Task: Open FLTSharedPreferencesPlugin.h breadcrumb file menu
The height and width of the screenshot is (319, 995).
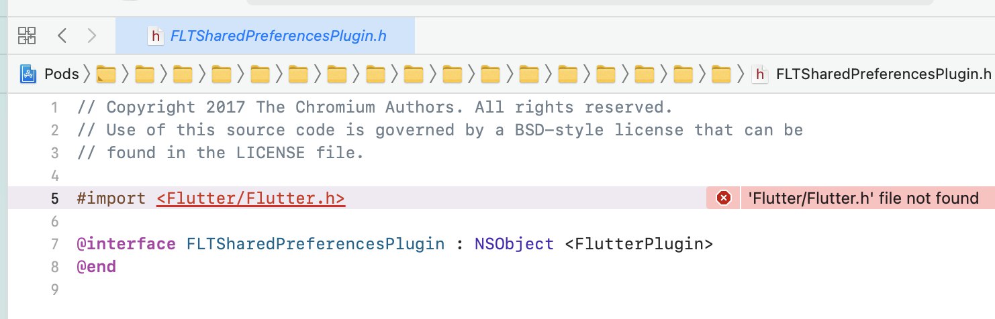Action: 884,74
